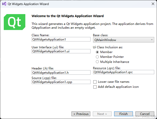Image resolution: width=157 pixels, height=119 pixels.
Task: Edit the Resource .qrc file field
Action: coord(124,72)
